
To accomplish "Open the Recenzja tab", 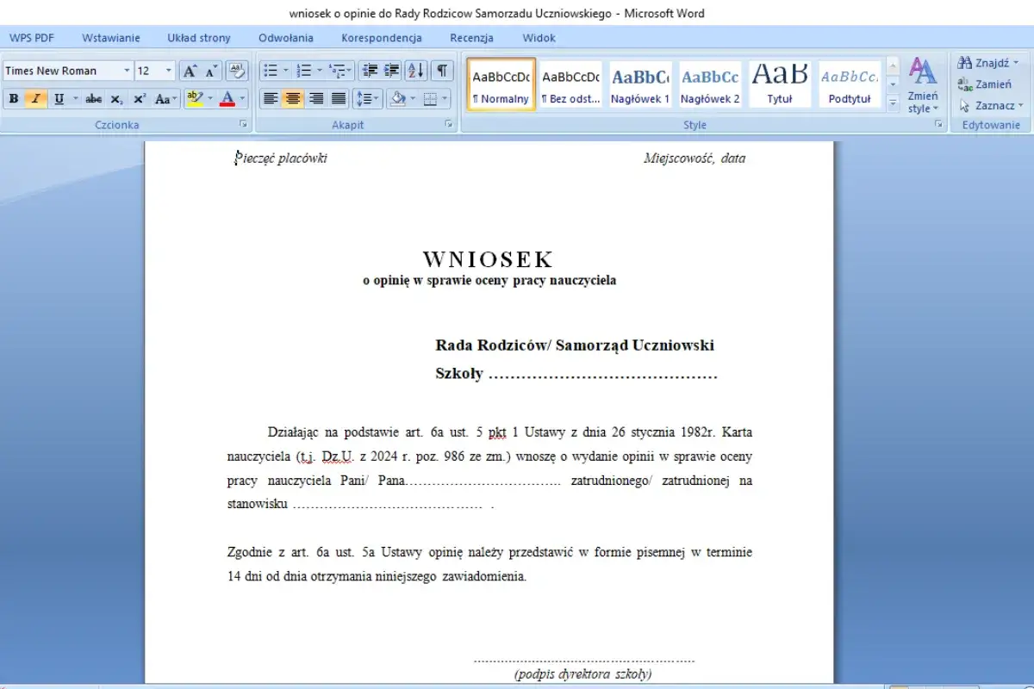I will [471, 38].
